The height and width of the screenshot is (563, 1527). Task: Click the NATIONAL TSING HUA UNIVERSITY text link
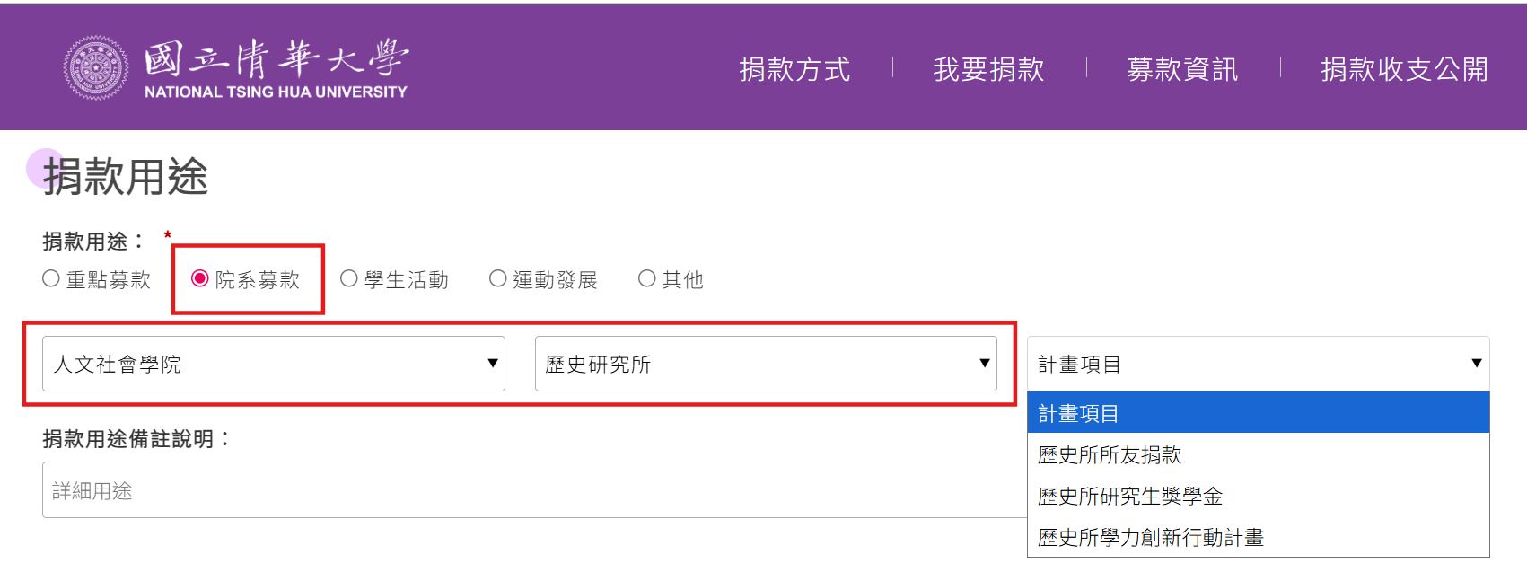tap(276, 92)
